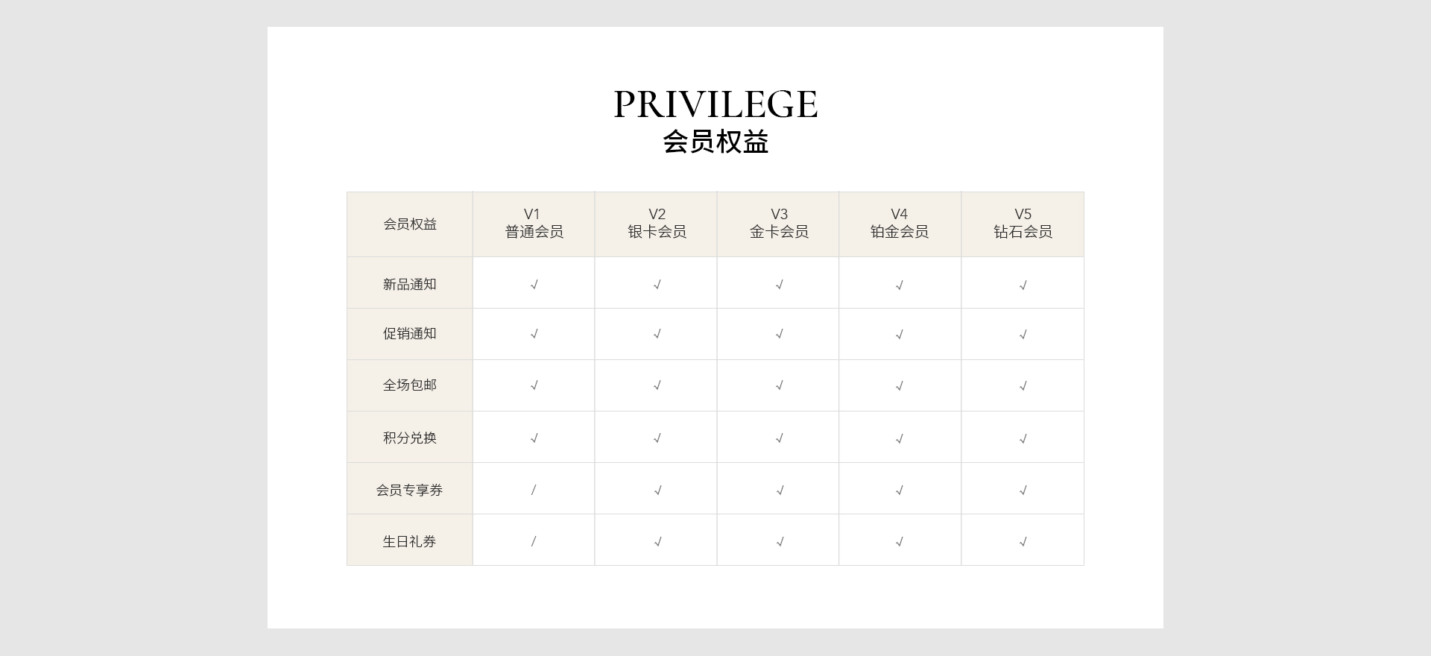This screenshot has height=656, width=1431.
Task: Click the slash mark for 生日礼券 under V1
Action: (x=534, y=541)
